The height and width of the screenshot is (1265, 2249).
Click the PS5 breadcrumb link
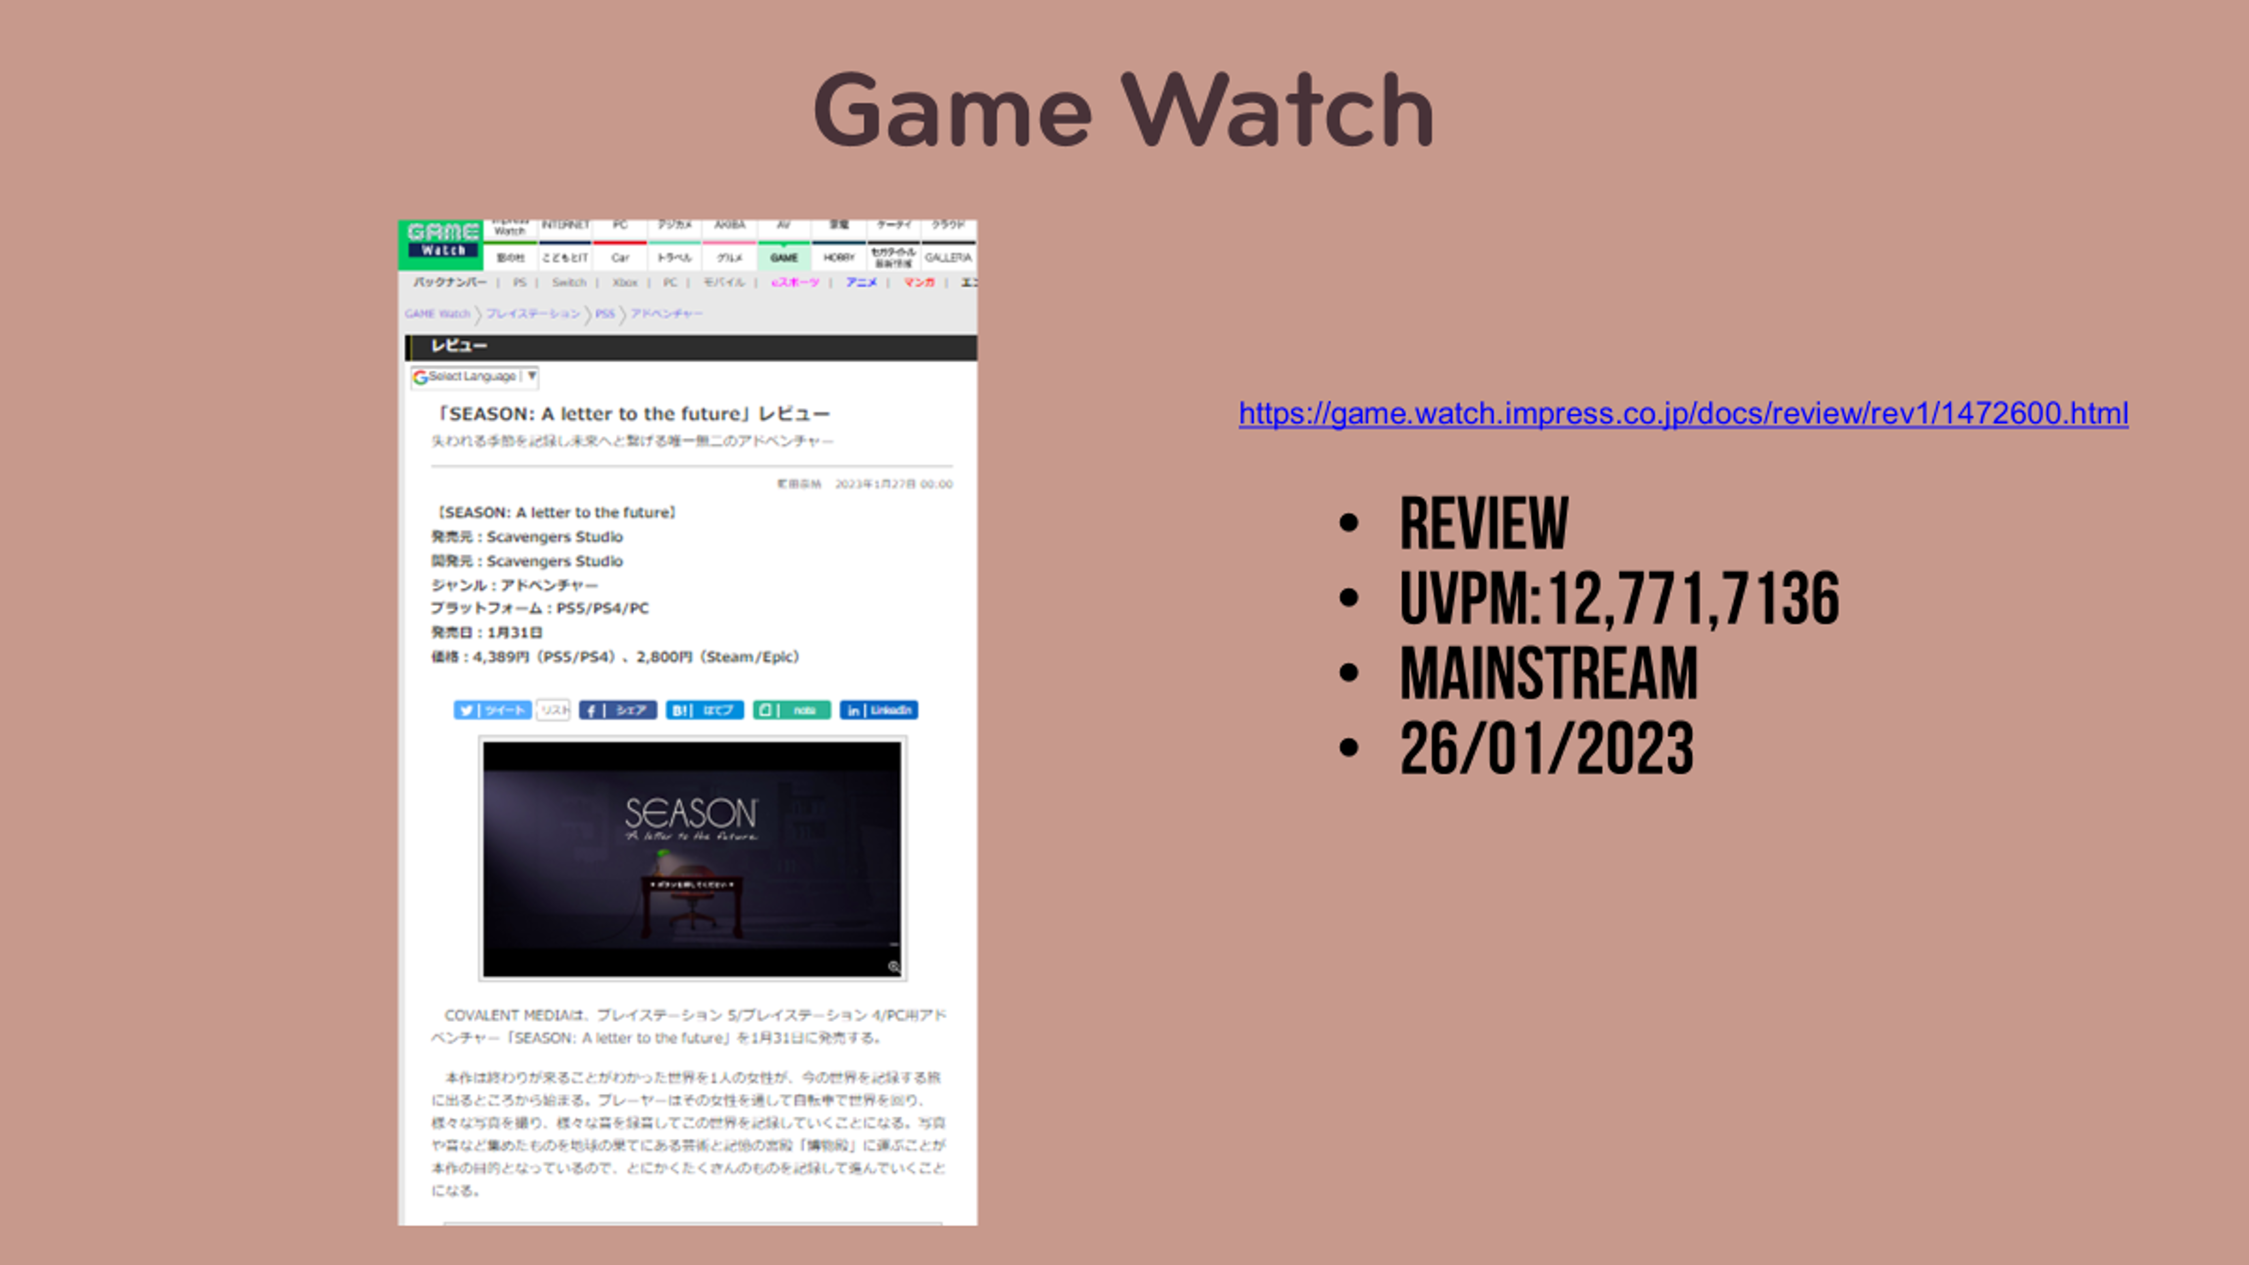click(605, 313)
